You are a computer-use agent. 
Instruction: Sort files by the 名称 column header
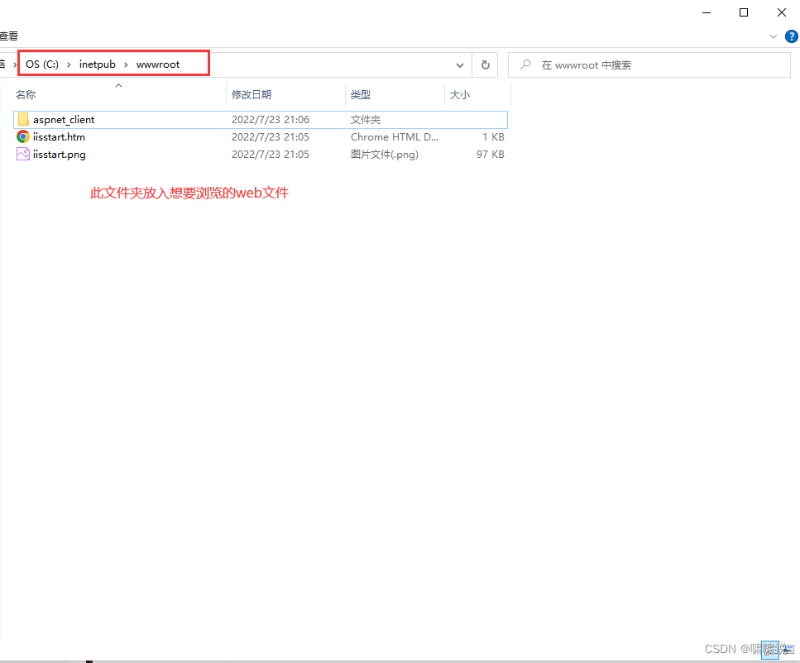point(26,95)
